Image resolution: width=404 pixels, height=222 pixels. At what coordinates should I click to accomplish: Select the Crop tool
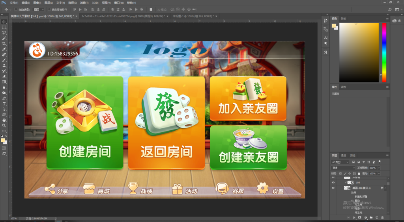coord(4,44)
